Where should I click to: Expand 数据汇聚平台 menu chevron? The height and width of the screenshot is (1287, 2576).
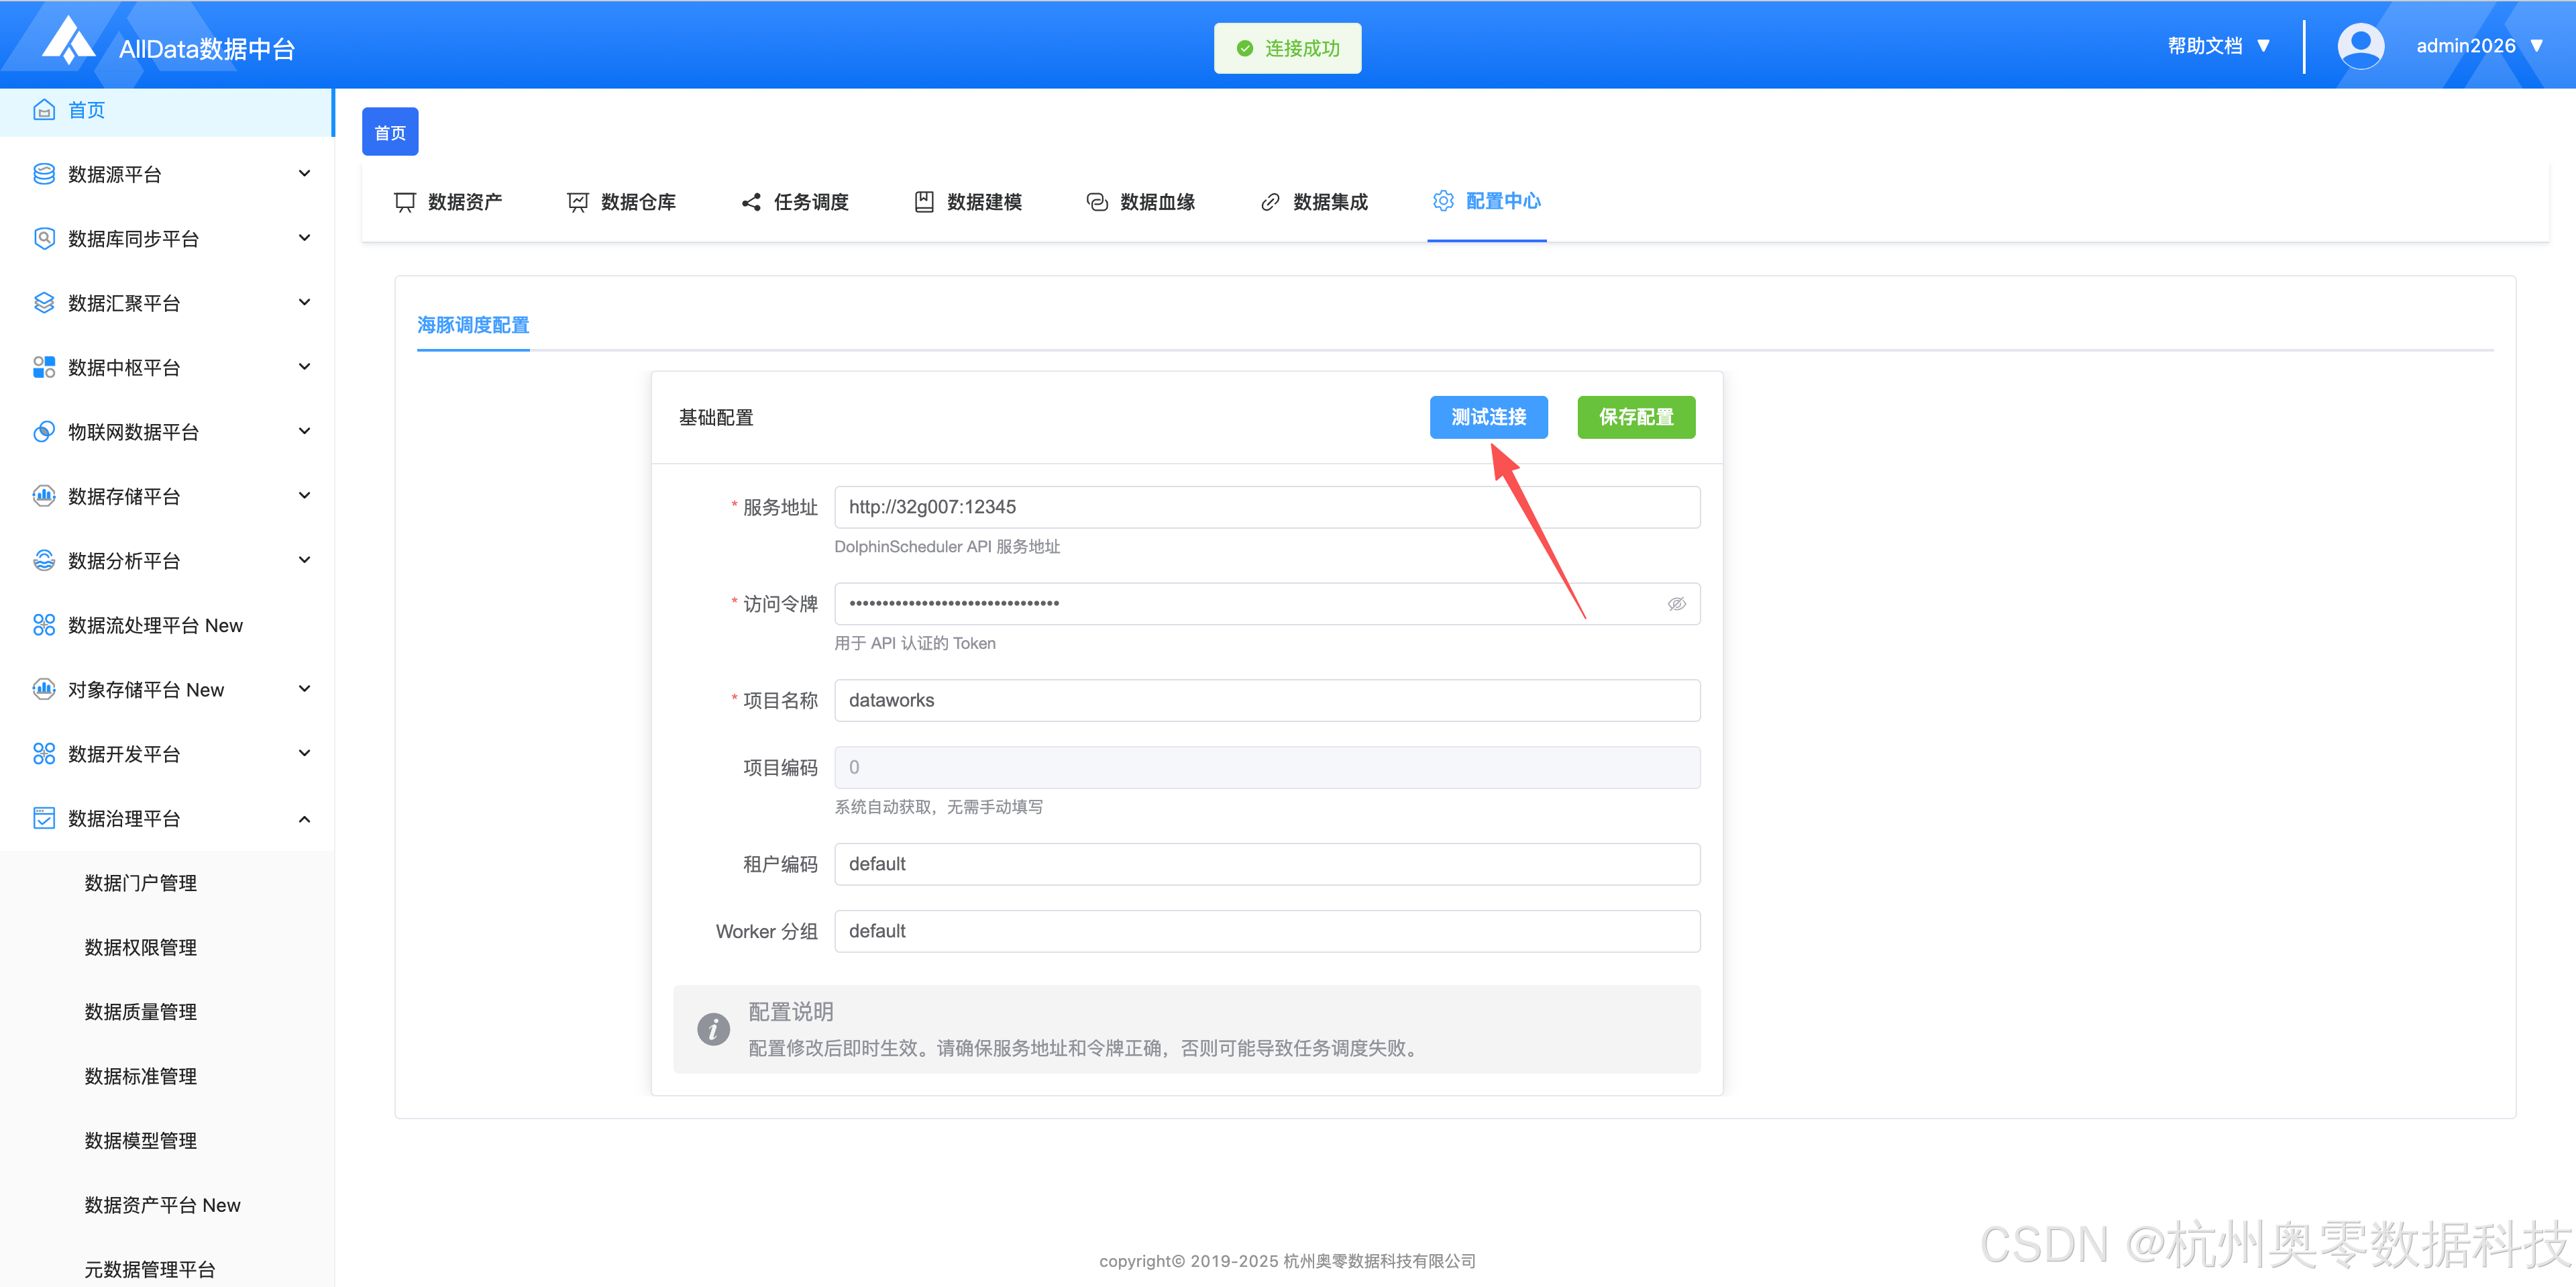[305, 302]
